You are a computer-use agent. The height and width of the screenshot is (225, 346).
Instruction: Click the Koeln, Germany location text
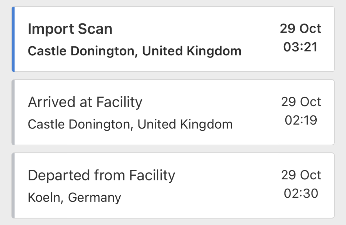pos(75,198)
